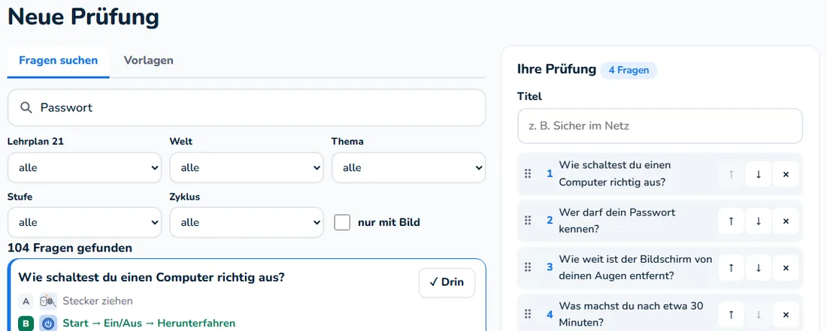Image resolution: width=827 pixels, height=331 pixels.
Task: Click the search magnifier icon
Action: click(26, 107)
